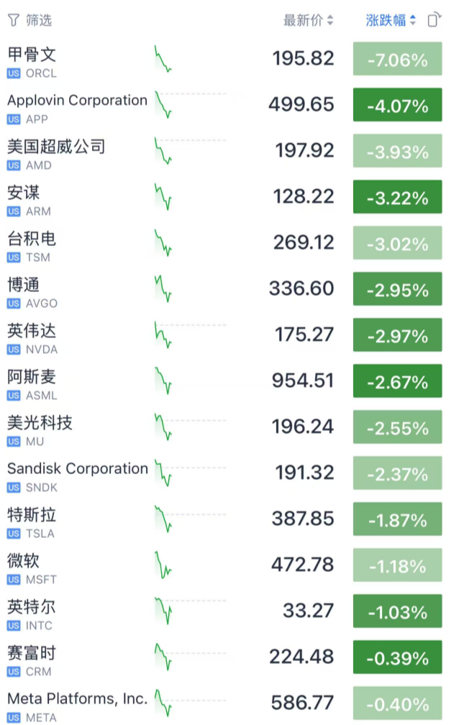The image size is (451, 725).
Task: Click the rotate/share icon at top right
Action: coord(433,20)
